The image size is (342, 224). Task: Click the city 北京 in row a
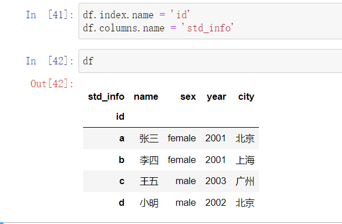[245, 139]
